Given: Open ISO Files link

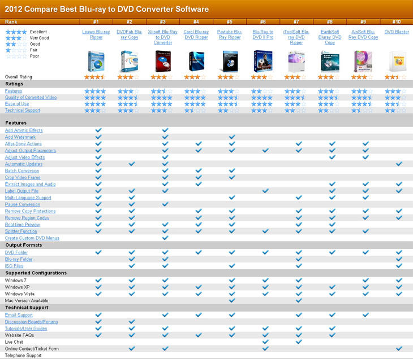Looking at the screenshot, I should (x=14, y=266).
